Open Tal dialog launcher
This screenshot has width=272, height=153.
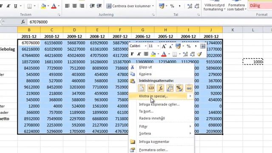click(x=198, y=15)
